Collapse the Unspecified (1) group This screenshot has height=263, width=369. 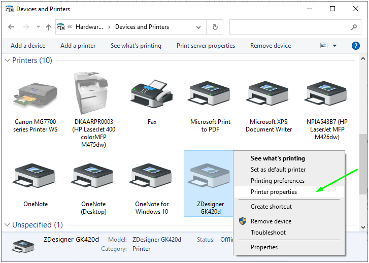coord(7,225)
